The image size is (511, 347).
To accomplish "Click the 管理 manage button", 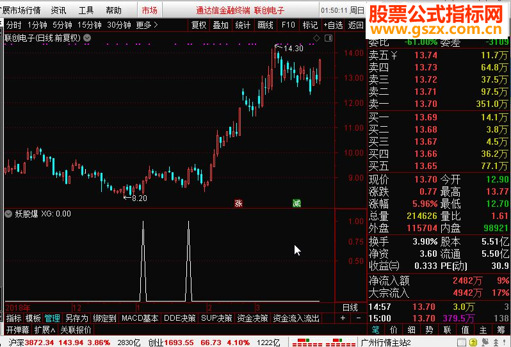I will [52, 318].
